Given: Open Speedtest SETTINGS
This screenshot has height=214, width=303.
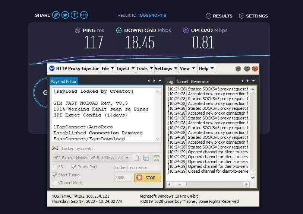Looking at the screenshot, I should coord(253,16).
